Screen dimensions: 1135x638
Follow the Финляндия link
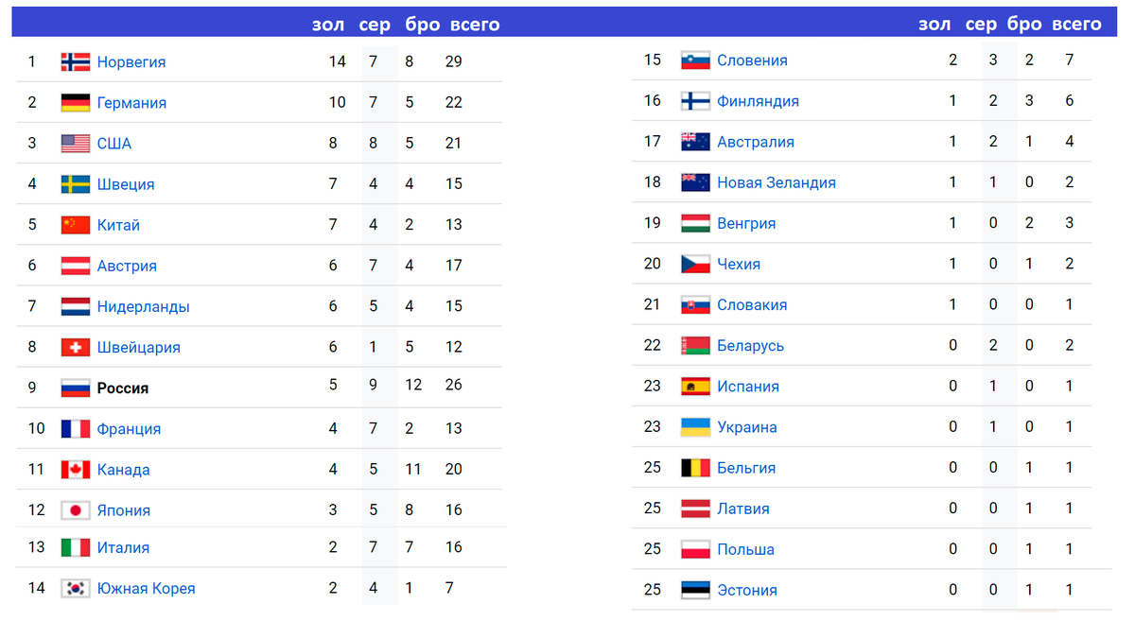click(758, 101)
